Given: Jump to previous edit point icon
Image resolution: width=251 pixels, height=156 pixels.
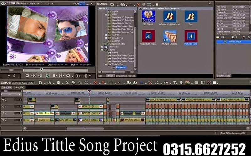Looking at the screenshot, I should point(78,76).
